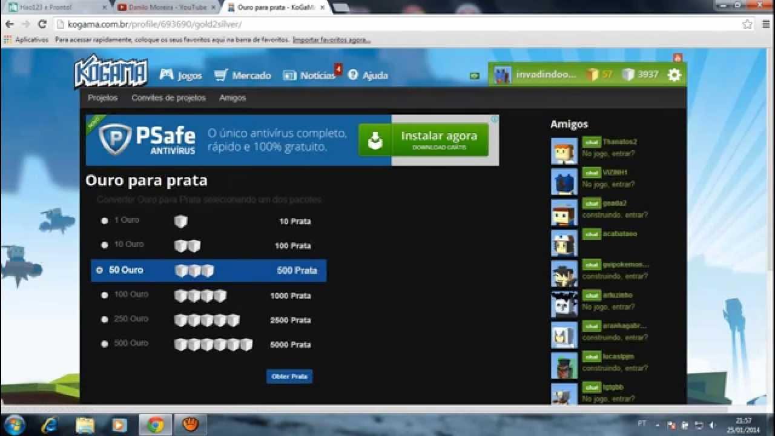Click the Importar favoritos agora link
The image size is (775, 436).
tap(331, 40)
